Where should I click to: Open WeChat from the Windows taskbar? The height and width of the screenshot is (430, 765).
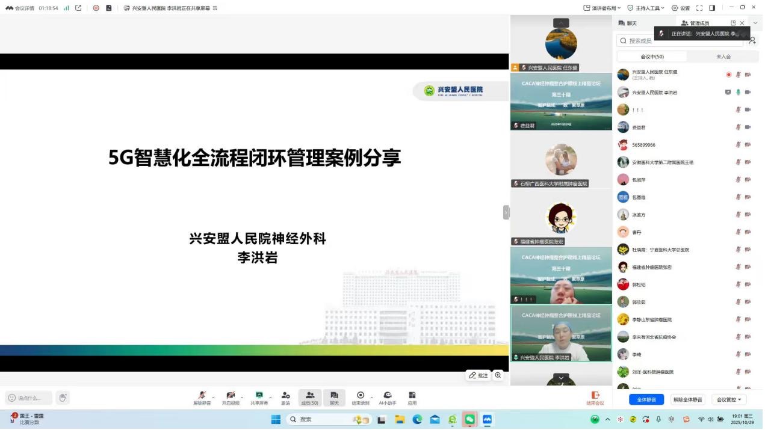click(469, 420)
